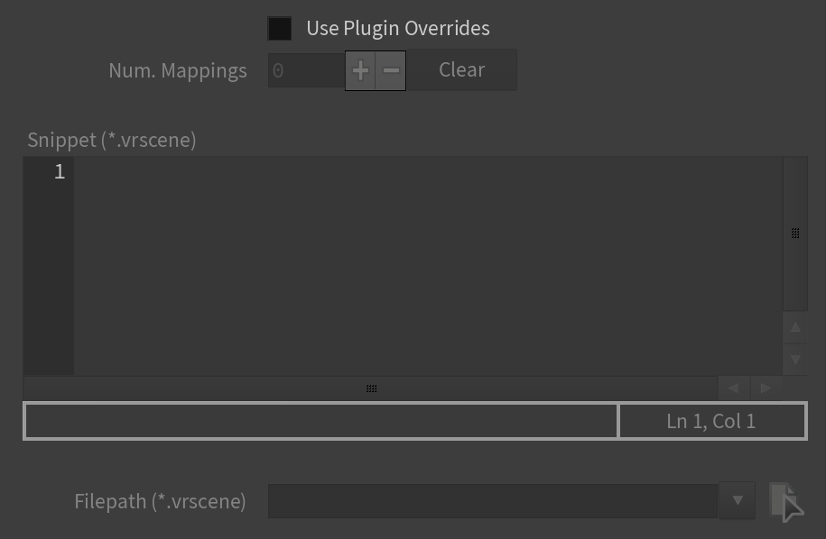
Task: Click the snippet editor's scroll down arrow
Action: (x=795, y=360)
